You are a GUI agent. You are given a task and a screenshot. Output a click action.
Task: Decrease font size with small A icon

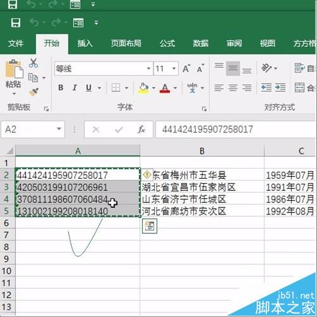[x=200, y=68]
